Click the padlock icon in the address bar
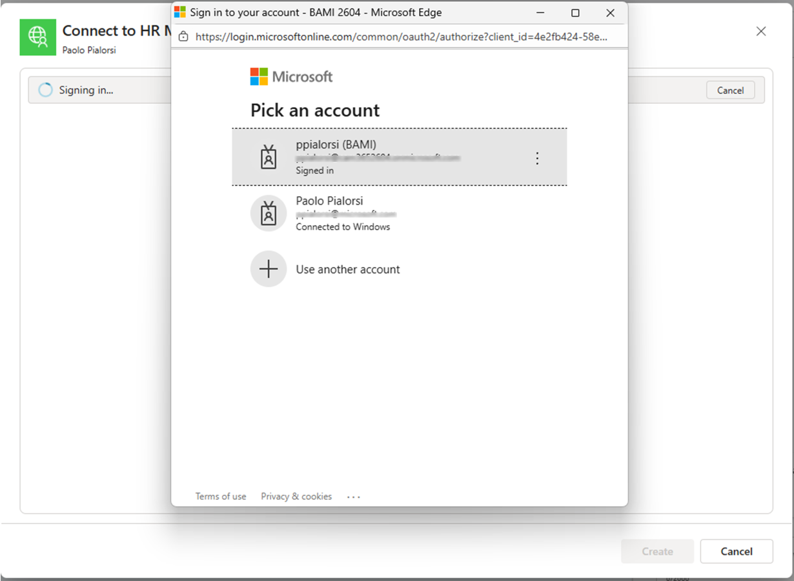Screen dimensions: 794x581 [x=183, y=36]
